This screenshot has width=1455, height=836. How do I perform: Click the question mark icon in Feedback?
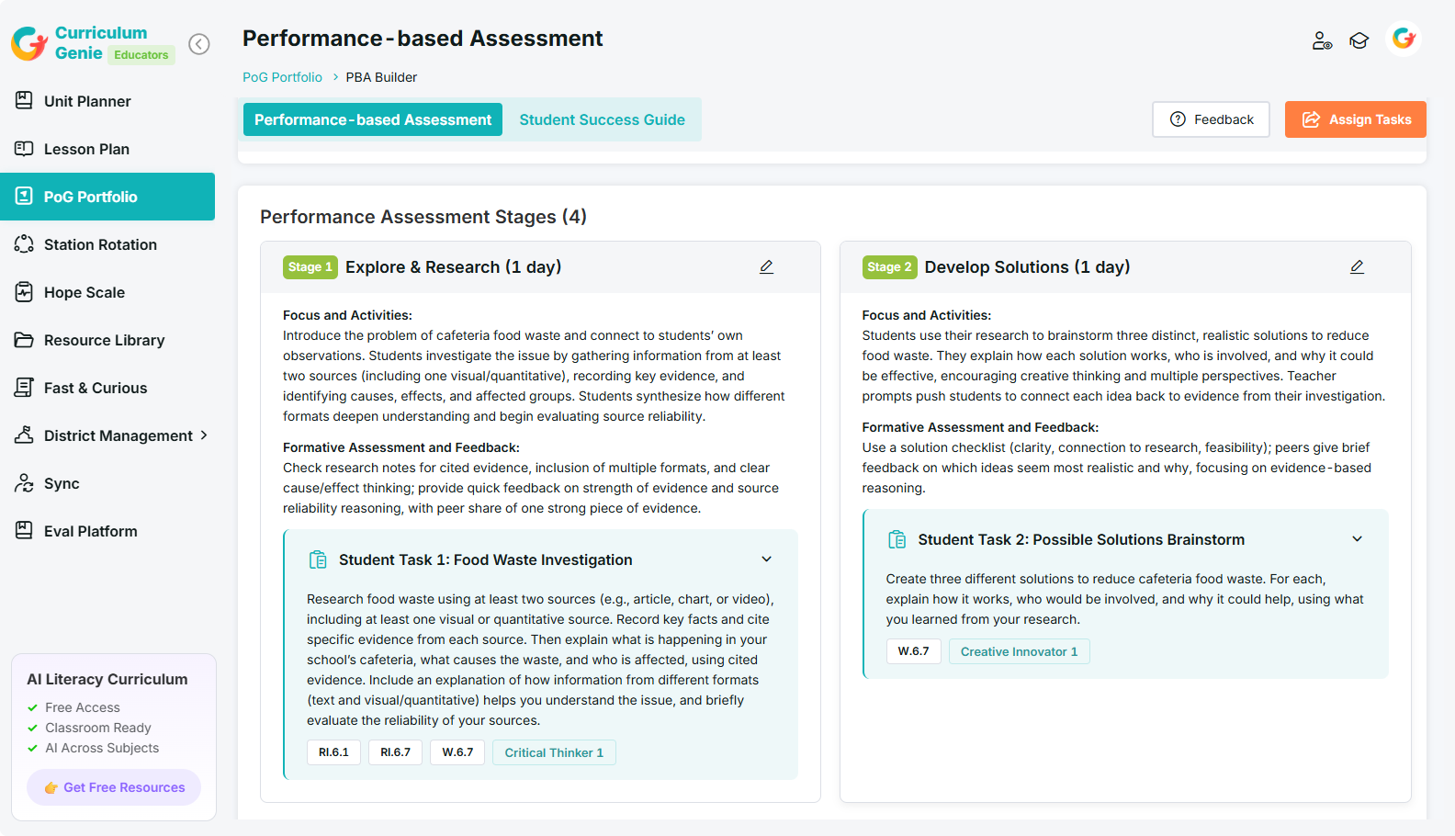pos(1178,119)
